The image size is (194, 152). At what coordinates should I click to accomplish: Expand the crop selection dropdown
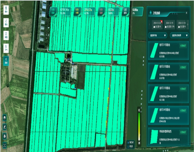pyautogui.click(x=157, y=35)
